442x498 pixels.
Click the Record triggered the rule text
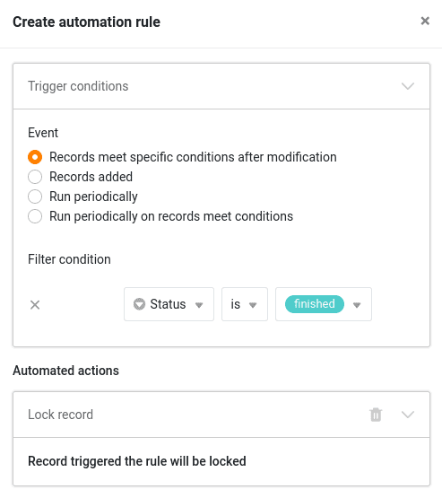tap(137, 461)
